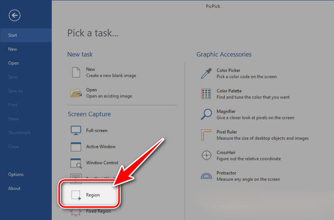334x220 pixels.
Task: Click 'Give a closer look at pixels' text
Action: tap(256, 118)
